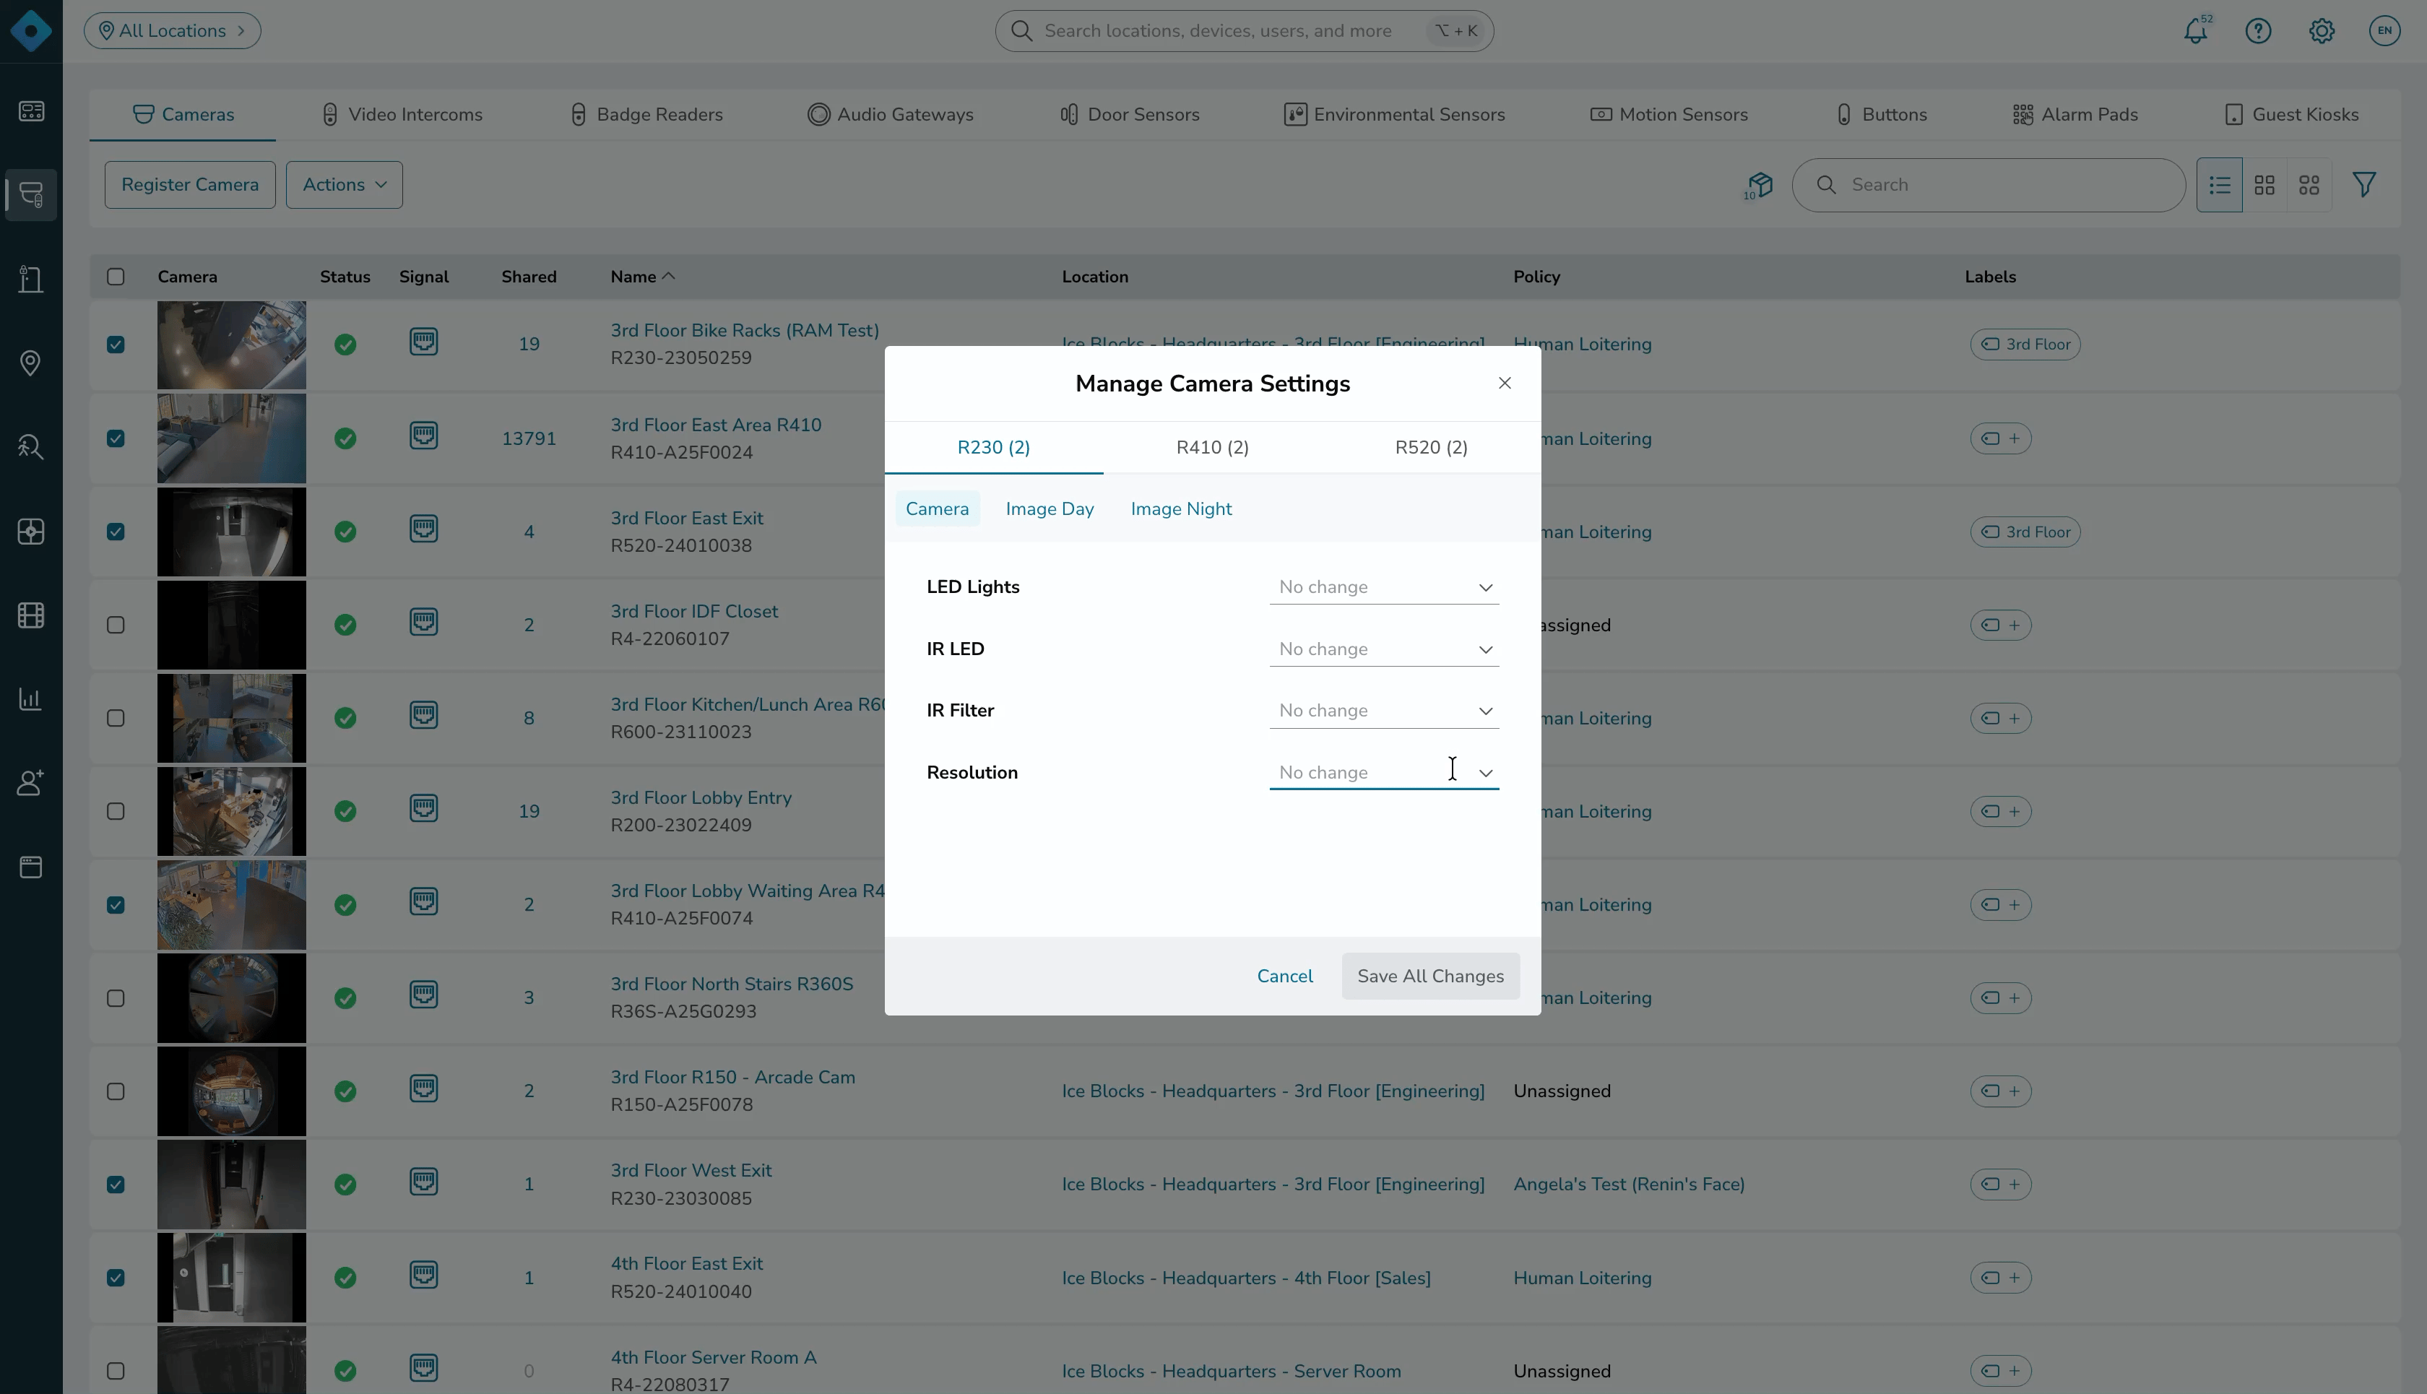Add label to 3rd Floor West Exit row
This screenshot has height=1394, width=2427.
[x=2001, y=1185]
